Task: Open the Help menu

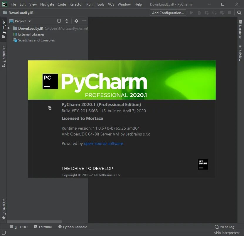Action: click(x=138, y=4)
